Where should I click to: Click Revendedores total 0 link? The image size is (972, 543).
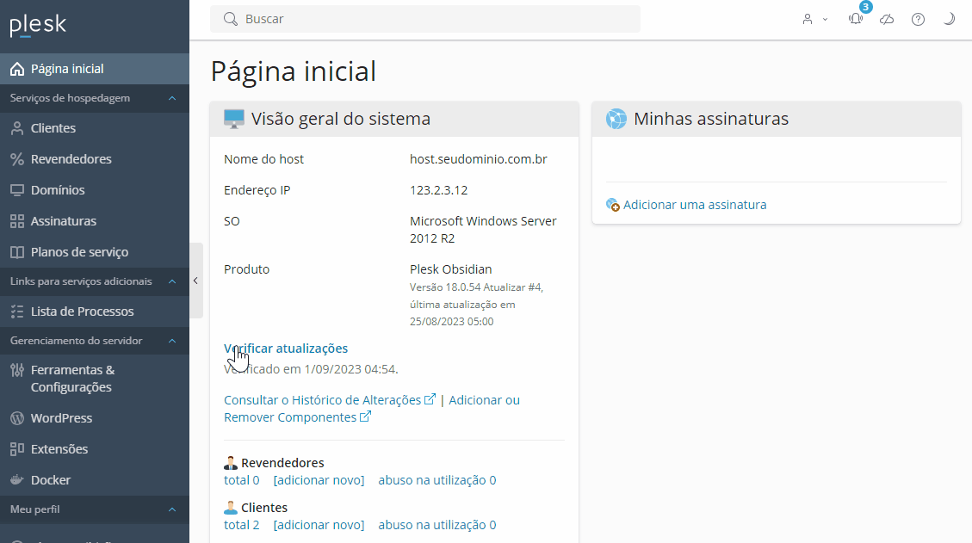[242, 480]
